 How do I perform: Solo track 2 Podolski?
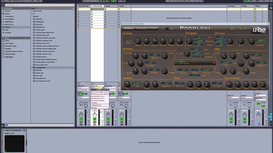95,122
